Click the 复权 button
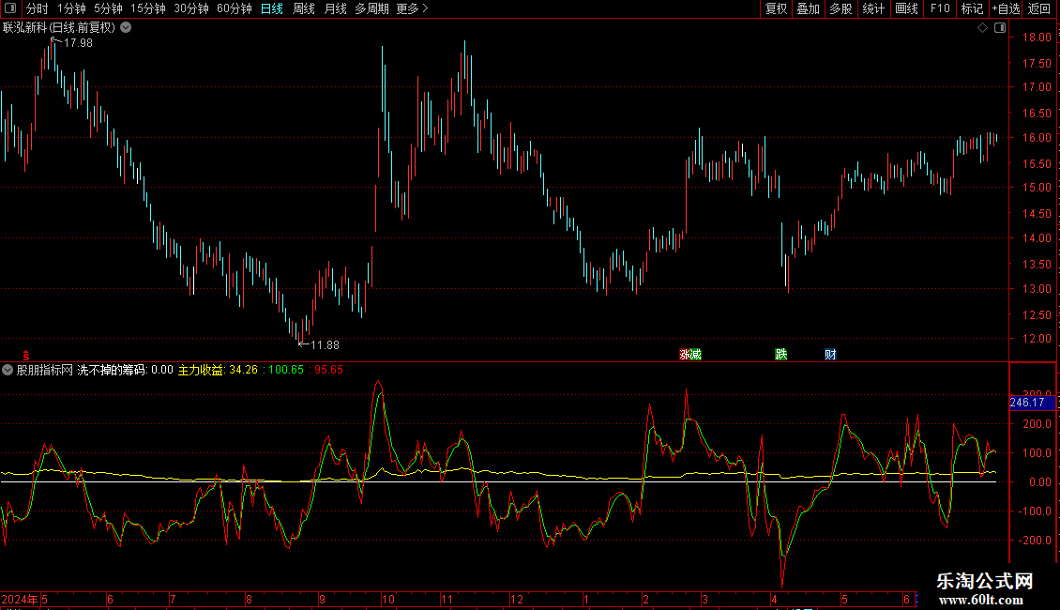1060x610 pixels. coord(776,8)
